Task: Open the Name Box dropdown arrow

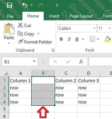Action: point(34,61)
